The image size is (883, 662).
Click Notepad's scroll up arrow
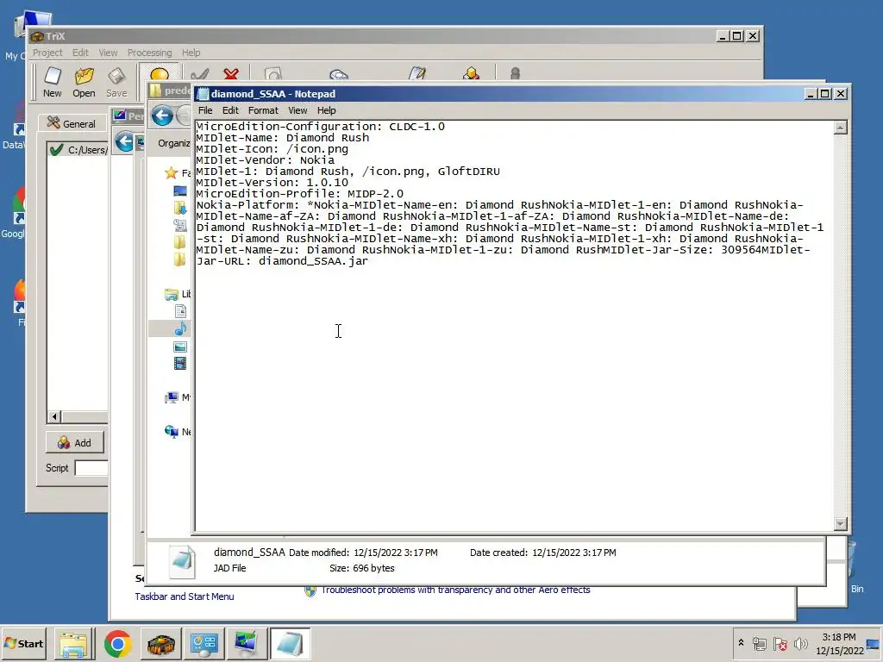[840, 128]
